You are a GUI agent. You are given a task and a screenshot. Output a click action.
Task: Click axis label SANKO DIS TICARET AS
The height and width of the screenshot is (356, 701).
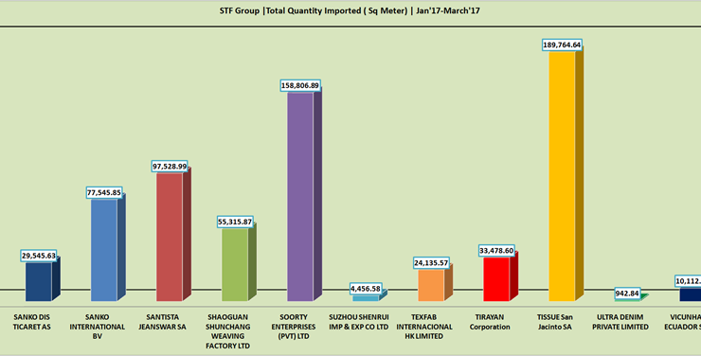click(x=32, y=322)
